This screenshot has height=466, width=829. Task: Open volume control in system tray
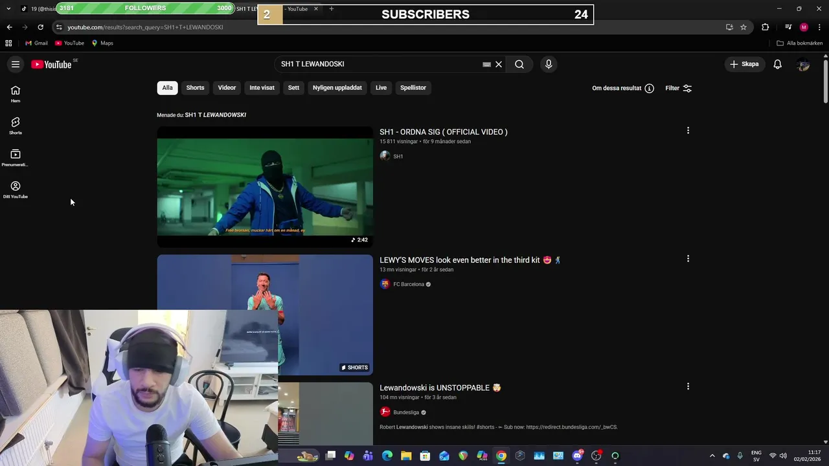pyautogui.click(x=783, y=456)
